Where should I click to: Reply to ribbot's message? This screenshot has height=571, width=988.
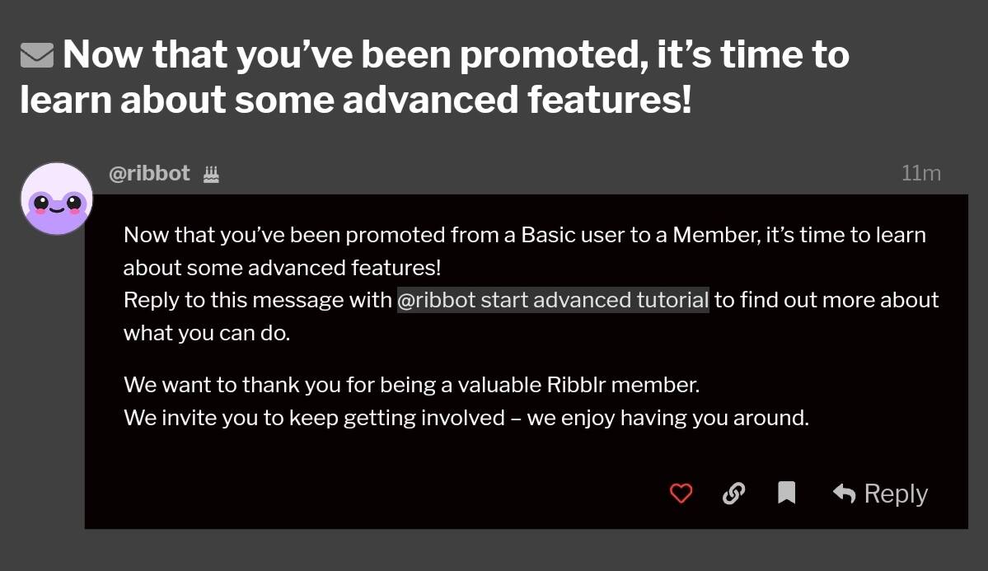pyautogui.click(x=880, y=493)
